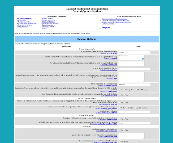Screen dimensions: 173x143
Task: Open Details for from_is_list
Action: click(108, 91)
